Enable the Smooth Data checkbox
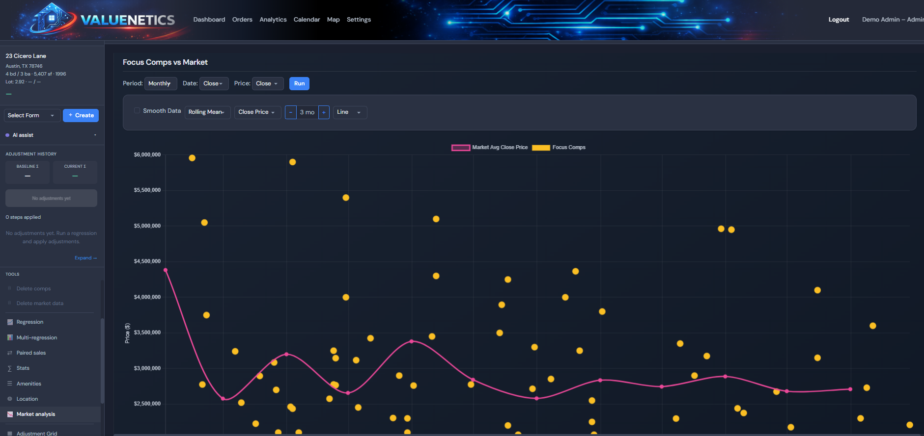This screenshot has width=924, height=436. pos(137,111)
